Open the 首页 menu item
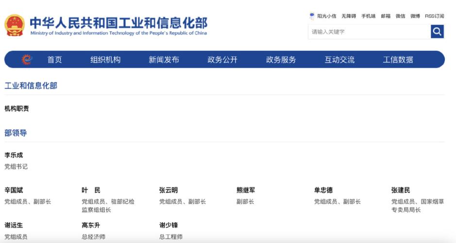Image resolution: width=456 pixels, height=243 pixels. (x=55, y=60)
